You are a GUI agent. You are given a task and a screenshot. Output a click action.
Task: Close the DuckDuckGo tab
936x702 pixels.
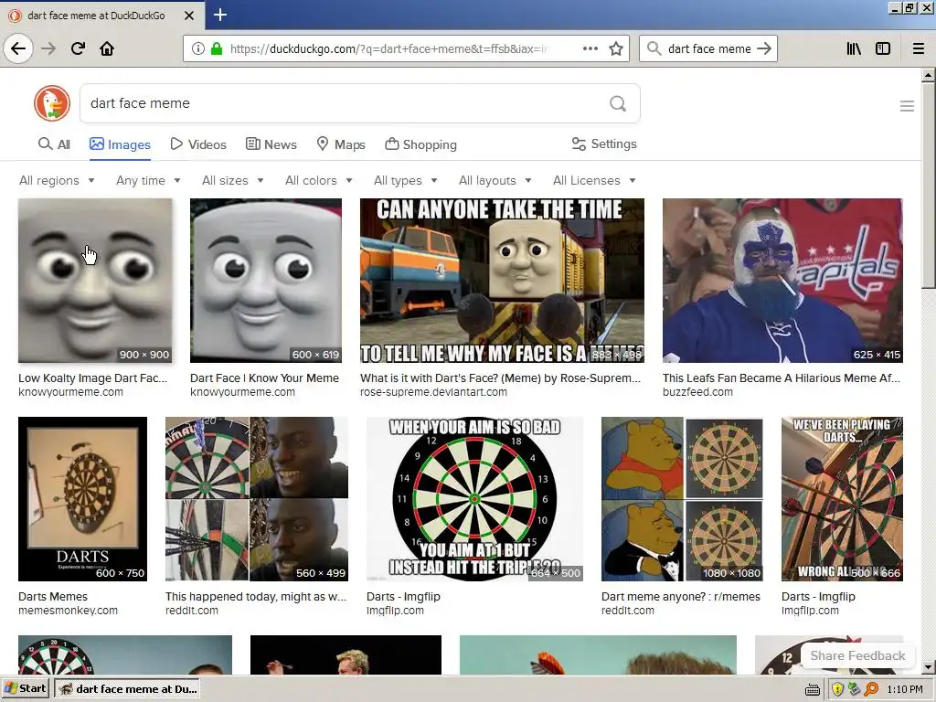(x=188, y=16)
